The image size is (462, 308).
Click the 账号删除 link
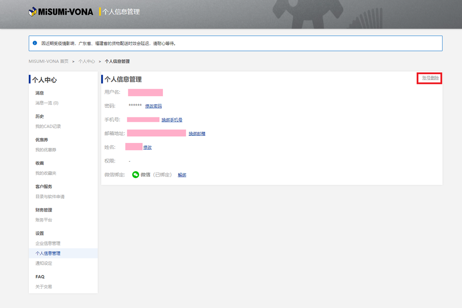click(x=430, y=78)
